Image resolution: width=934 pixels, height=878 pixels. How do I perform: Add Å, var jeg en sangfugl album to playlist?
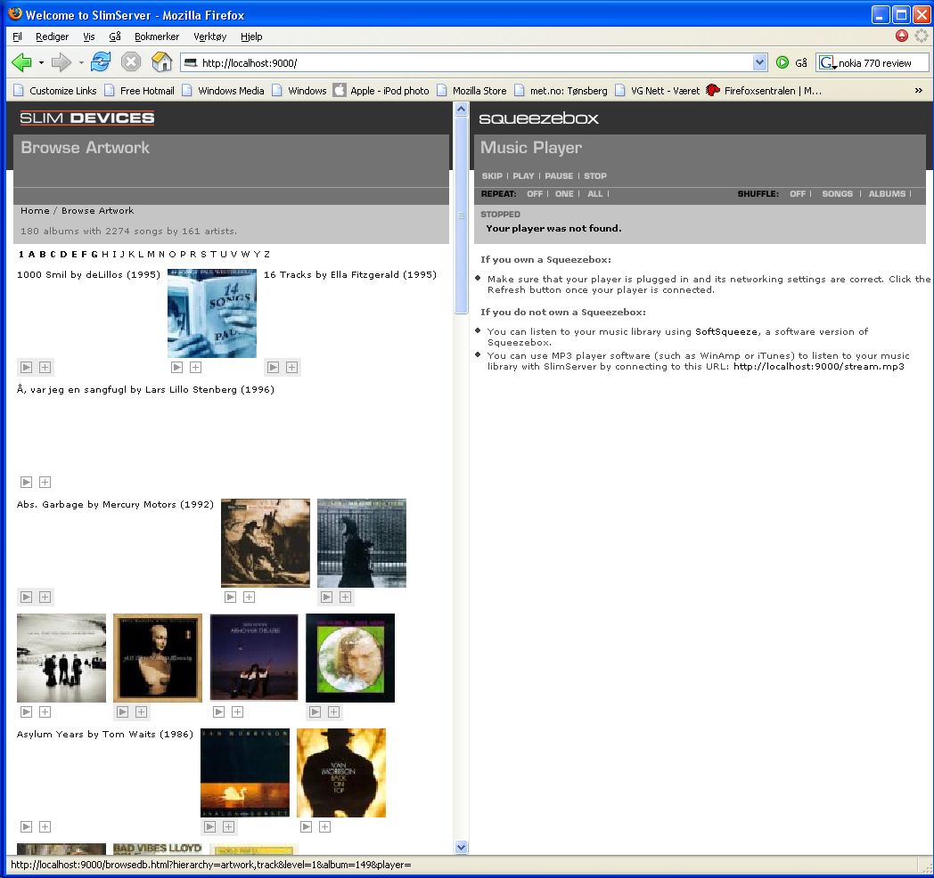coord(45,482)
